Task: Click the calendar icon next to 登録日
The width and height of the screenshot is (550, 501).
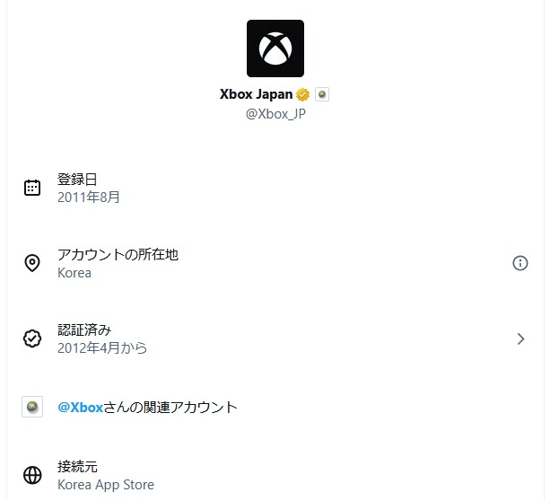Action: click(32, 188)
